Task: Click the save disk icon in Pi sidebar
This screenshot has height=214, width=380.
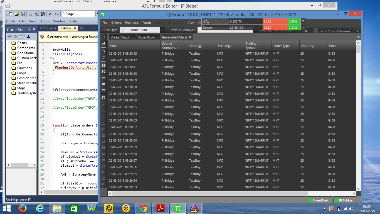Action: [x=103, y=57]
